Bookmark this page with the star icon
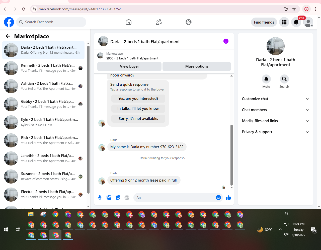Image resolution: width=321 pixels, height=250 pixels. 294,9
